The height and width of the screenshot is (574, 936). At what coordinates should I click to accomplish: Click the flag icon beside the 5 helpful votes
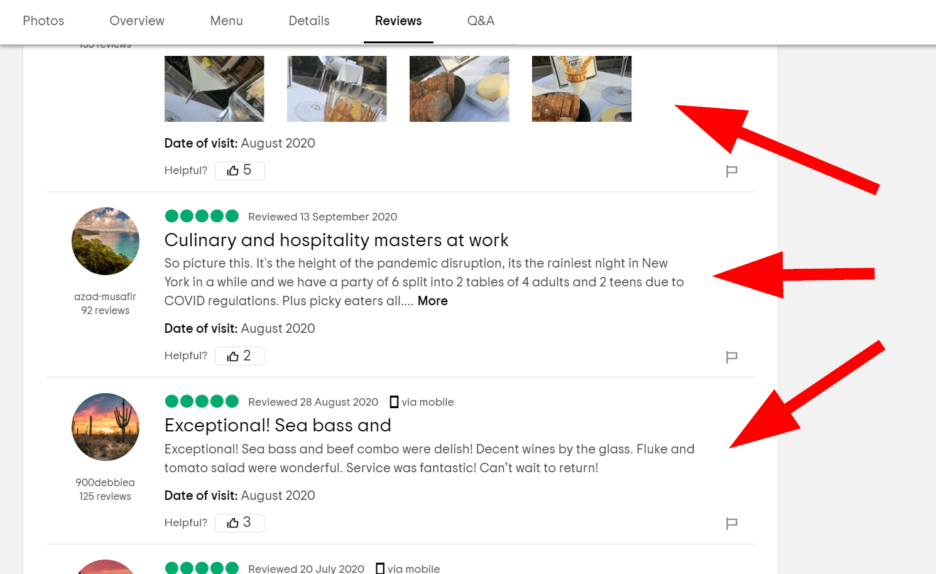(x=731, y=171)
